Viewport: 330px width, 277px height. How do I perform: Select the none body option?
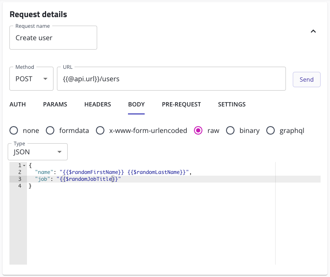click(x=14, y=130)
